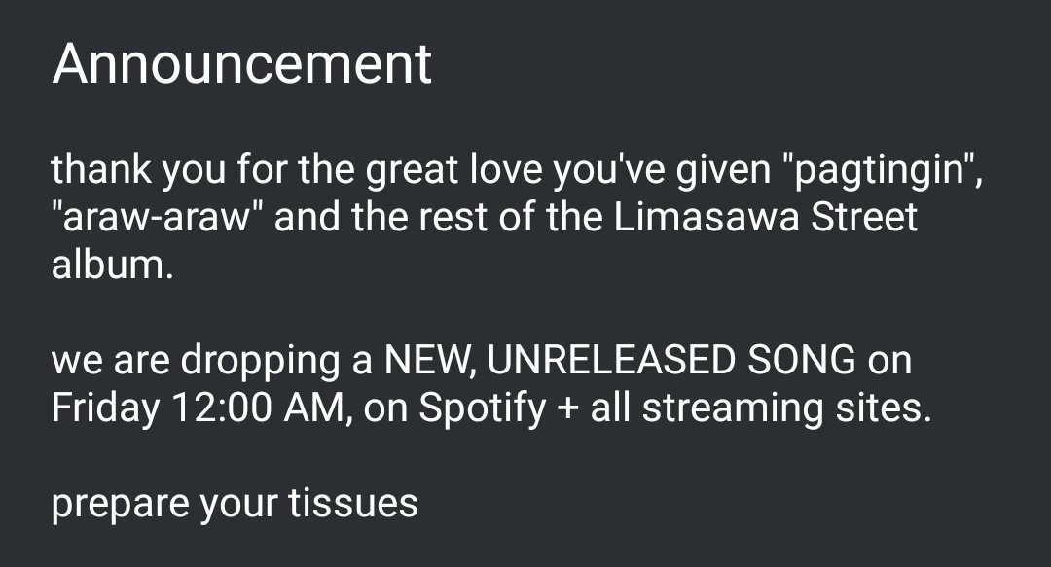1051x567 pixels.
Task: Click the word "album." on the third line
Action: pyautogui.click(x=113, y=265)
